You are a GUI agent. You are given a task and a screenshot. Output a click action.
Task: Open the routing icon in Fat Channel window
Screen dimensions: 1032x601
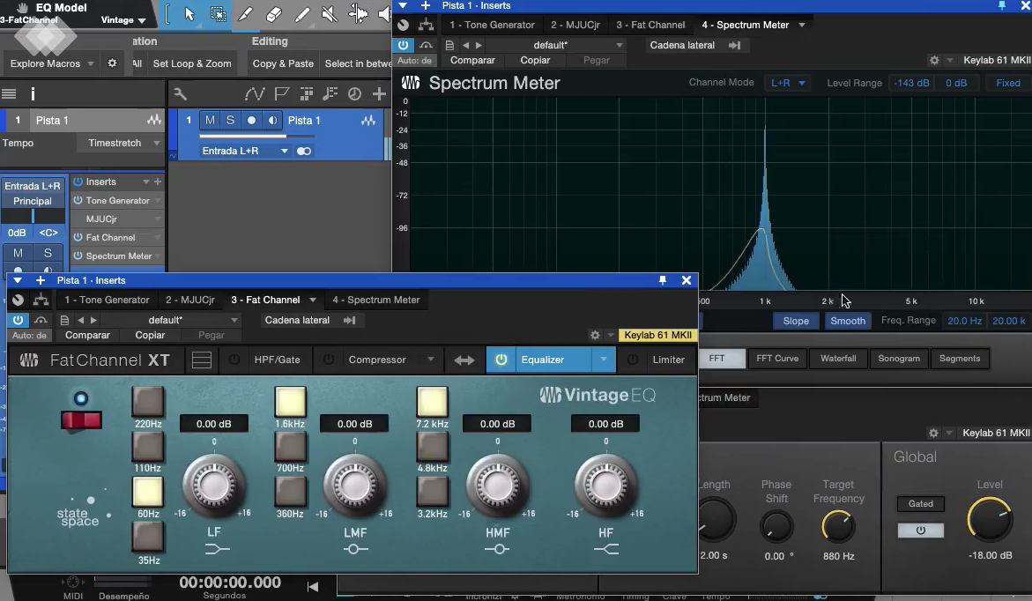[41, 300]
